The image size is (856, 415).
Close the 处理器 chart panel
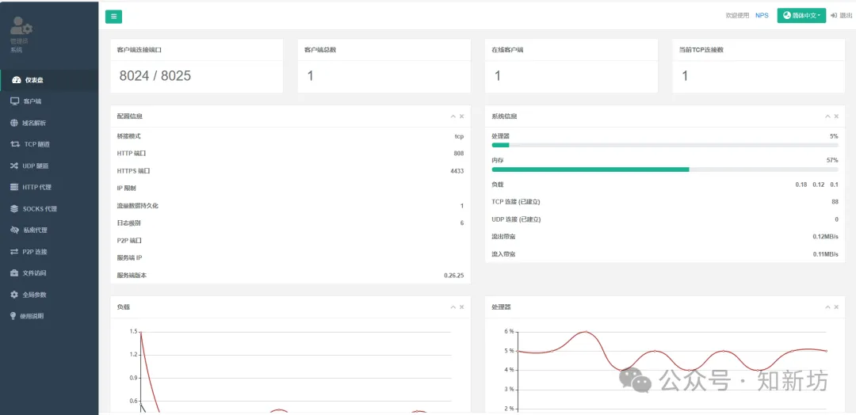tap(836, 306)
